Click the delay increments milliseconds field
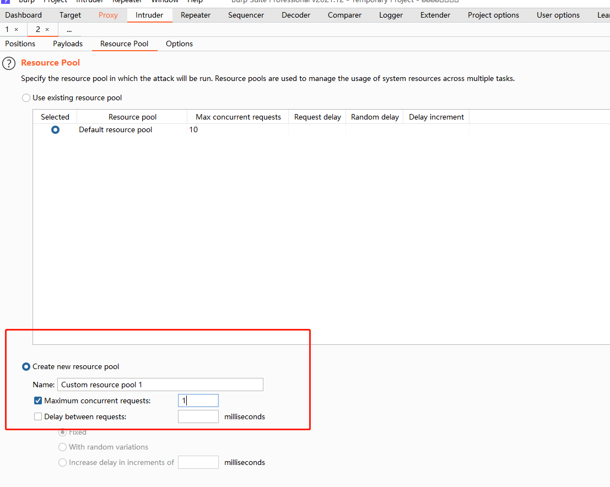 click(x=198, y=463)
